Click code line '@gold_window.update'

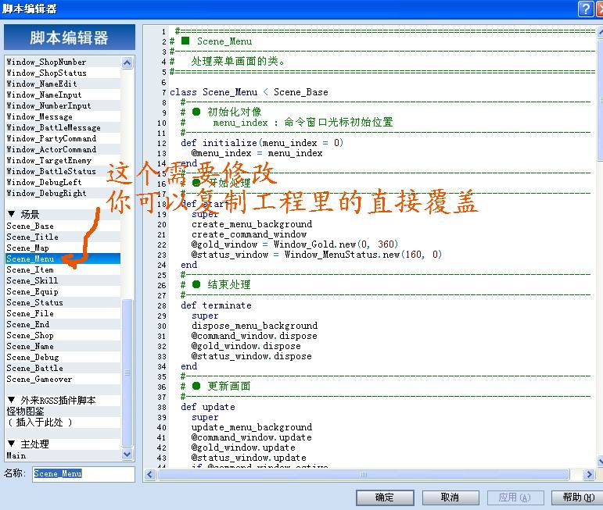[x=243, y=448]
